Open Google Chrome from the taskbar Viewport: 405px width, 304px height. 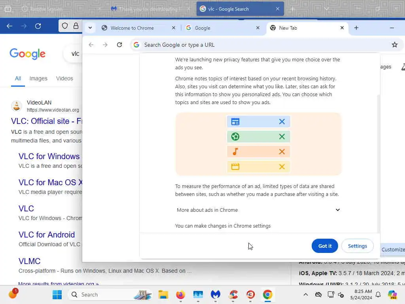(x=268, y=294)
